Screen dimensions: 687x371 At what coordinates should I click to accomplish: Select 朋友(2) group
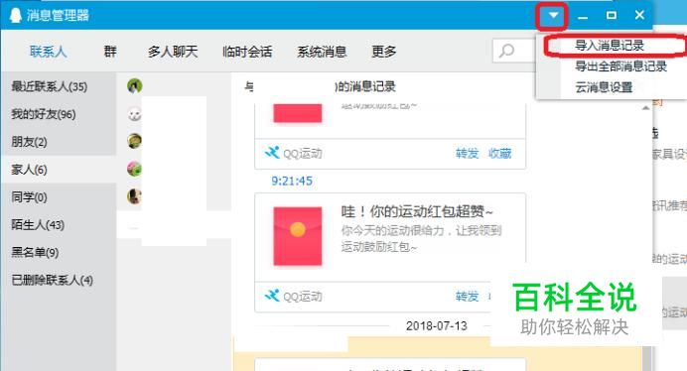[59, 142]
